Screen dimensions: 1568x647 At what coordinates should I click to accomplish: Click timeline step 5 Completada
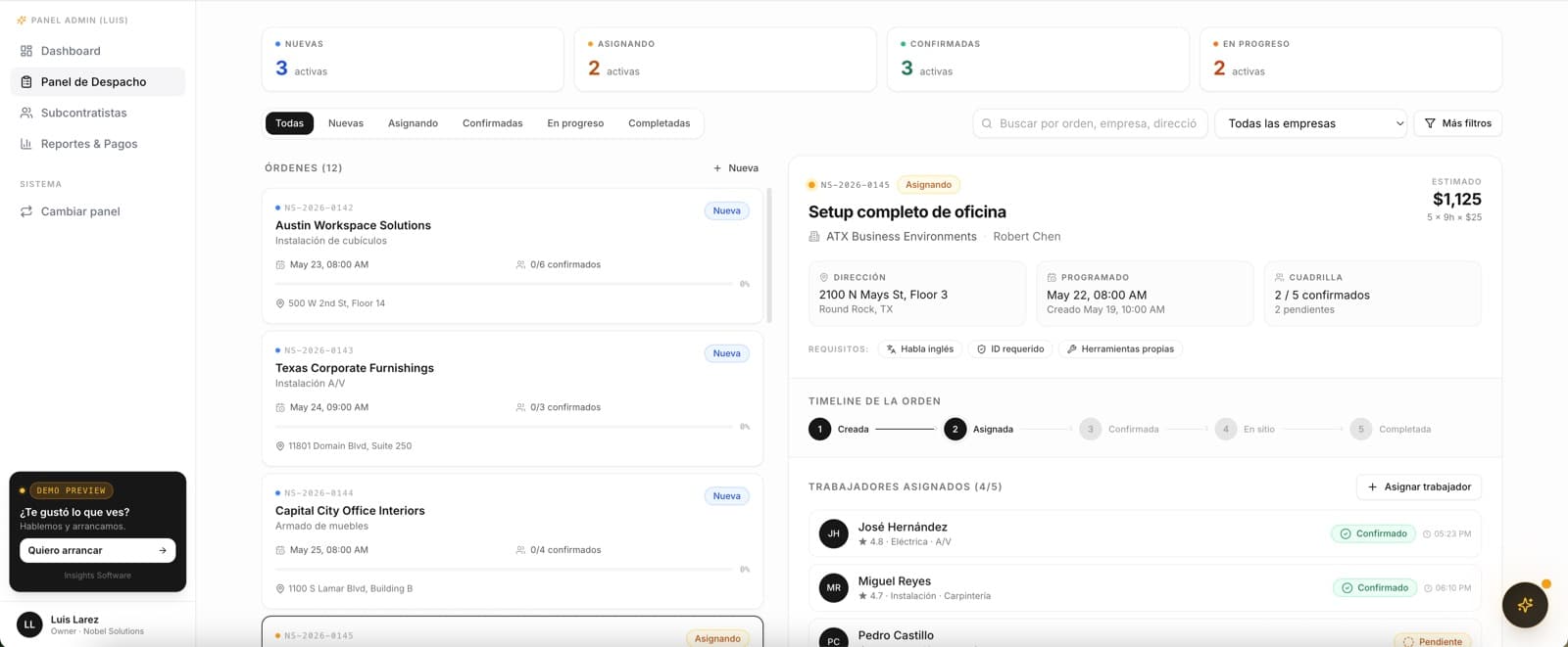tap(1390, 429)
